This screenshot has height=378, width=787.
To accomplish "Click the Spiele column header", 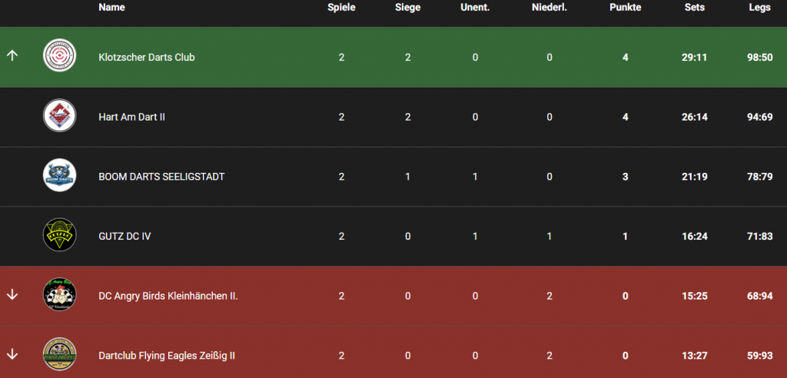I will pyautogui.click(x=341, y=8).
